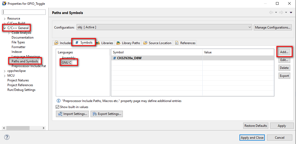
Task: Click Export Settings... button
Action: coord(107,114)
